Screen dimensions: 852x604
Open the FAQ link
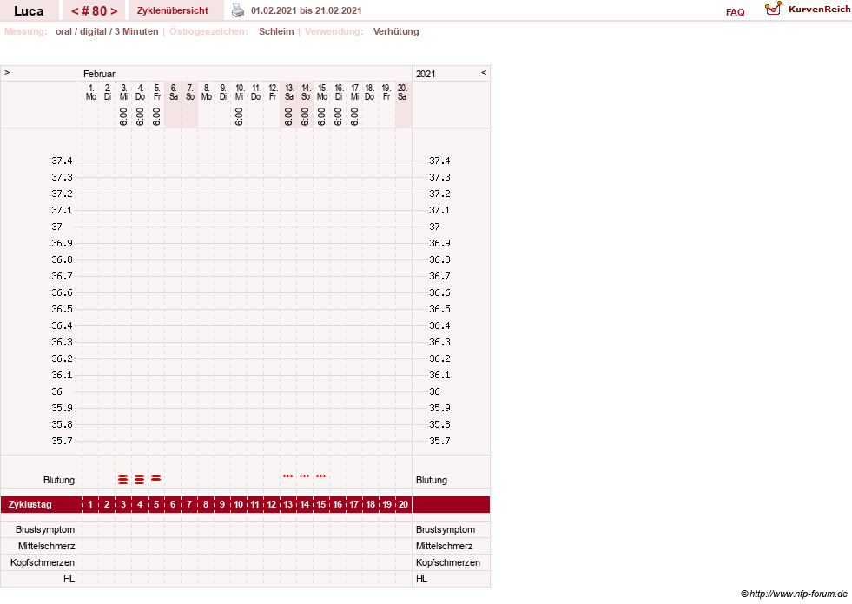tap(735, 12)
